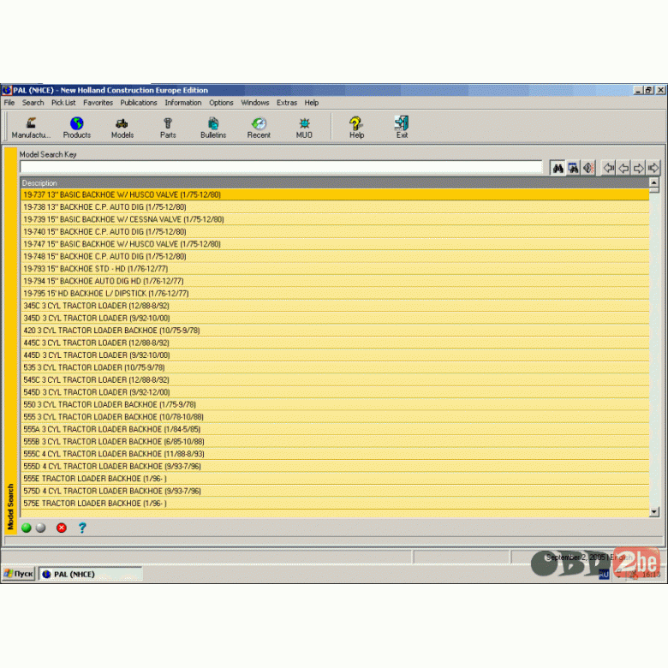
Task: Select row 555A 3 CYL TRACTOR LOADER BACKHOE
Action: 334,429
